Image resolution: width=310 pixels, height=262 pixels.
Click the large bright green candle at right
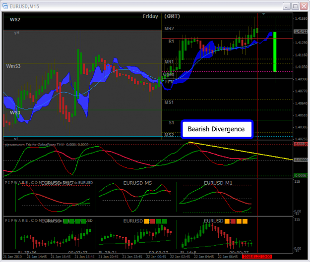275,52
